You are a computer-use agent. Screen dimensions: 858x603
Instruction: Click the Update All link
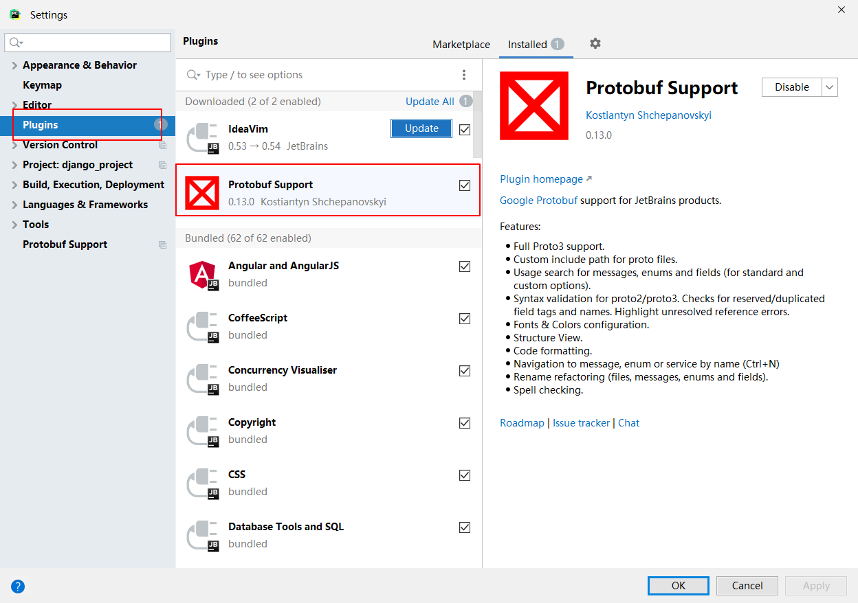pos(430,102)
